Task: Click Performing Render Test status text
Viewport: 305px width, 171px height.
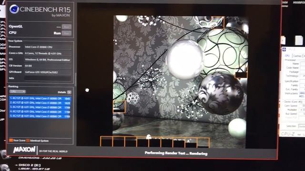Action: pos(176,153)
